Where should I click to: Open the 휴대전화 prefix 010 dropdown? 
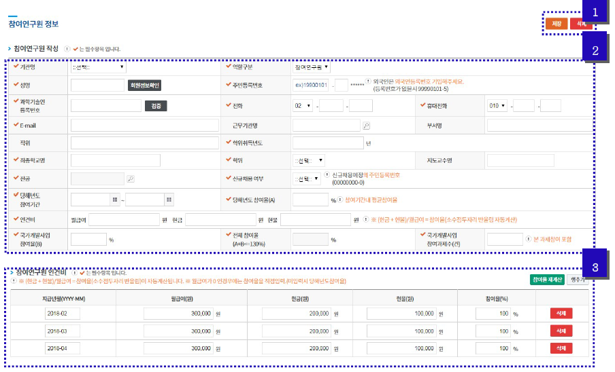coord(497,106)
